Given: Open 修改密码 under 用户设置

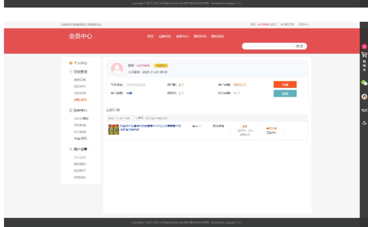Looking at the screenshot, I should point(80,164).
